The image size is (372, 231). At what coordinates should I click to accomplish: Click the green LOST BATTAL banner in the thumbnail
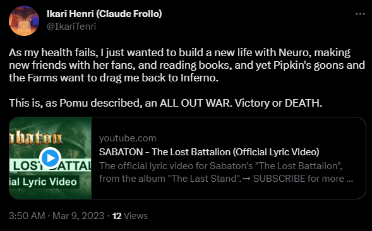click(x=51, y=166)
